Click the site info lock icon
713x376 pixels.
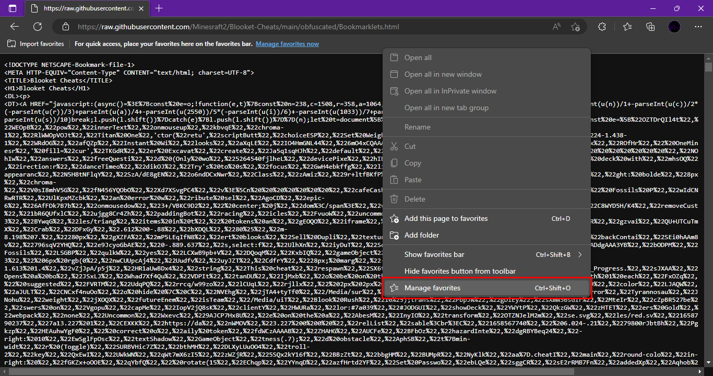(65, 27)
